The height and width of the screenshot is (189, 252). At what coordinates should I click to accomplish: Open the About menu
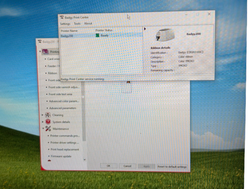(88, 23)
